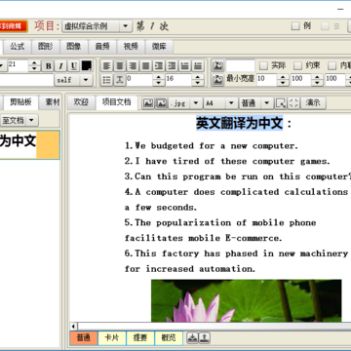Open the 普通 mode dropdown in toolbar
The width and height of the screenshot is (351, 351).
point(266,103)
